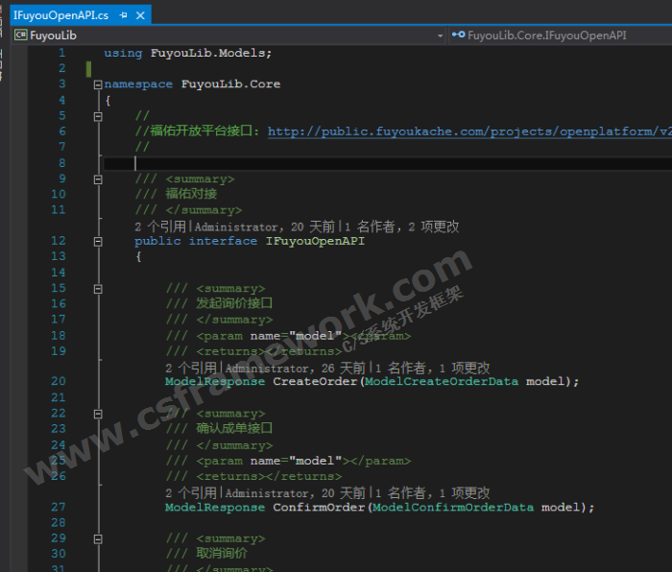The width and height of the screenshot is (672, 572).
Task: Collapse the comment block starting at line 5
Action: [97, 116]
